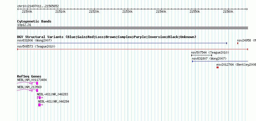Open the nsv508573 (Teague2010) label

[36, 47]
